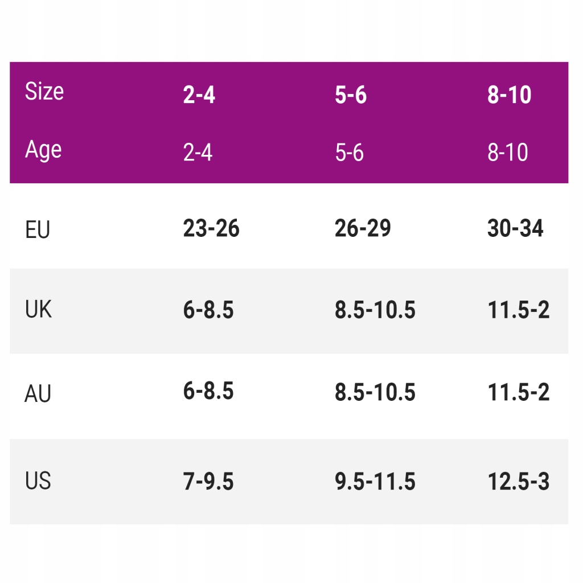Select the bold 2-4 size header

[x=199, y=95]
